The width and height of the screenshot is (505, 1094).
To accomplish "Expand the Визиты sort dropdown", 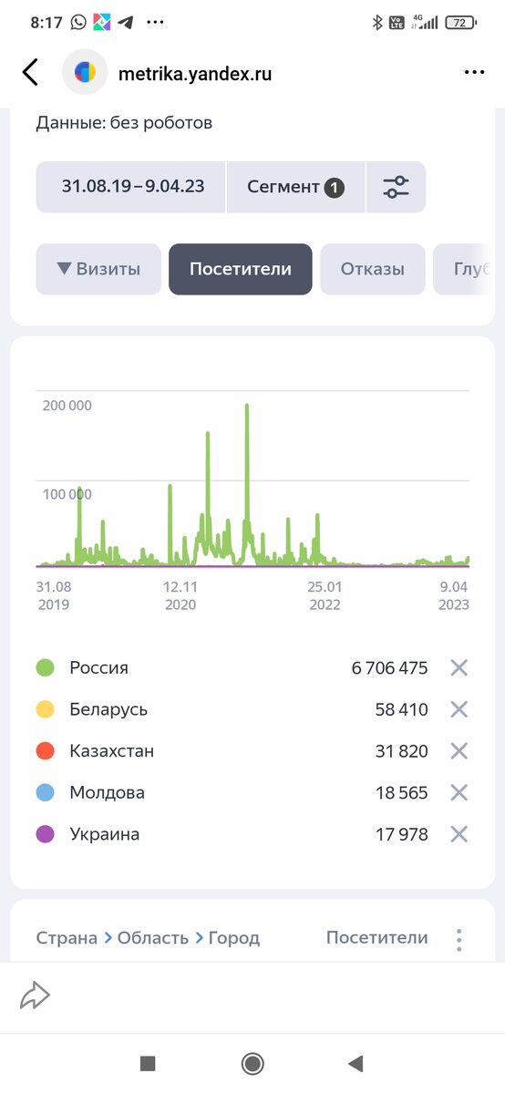I will click(x=98, y=269).
